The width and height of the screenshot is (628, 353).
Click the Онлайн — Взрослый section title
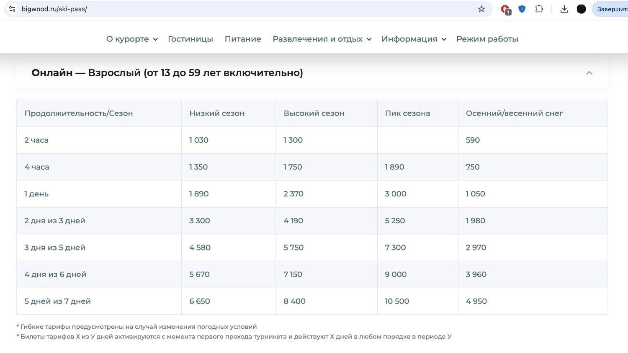point(167,73)
